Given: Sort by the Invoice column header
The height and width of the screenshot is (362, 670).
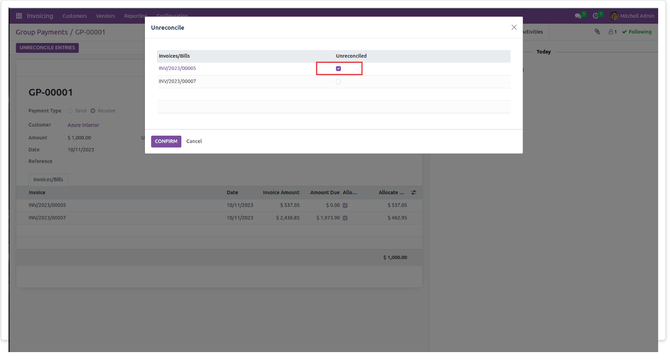Looking at the screenshot, I should 37,192.
